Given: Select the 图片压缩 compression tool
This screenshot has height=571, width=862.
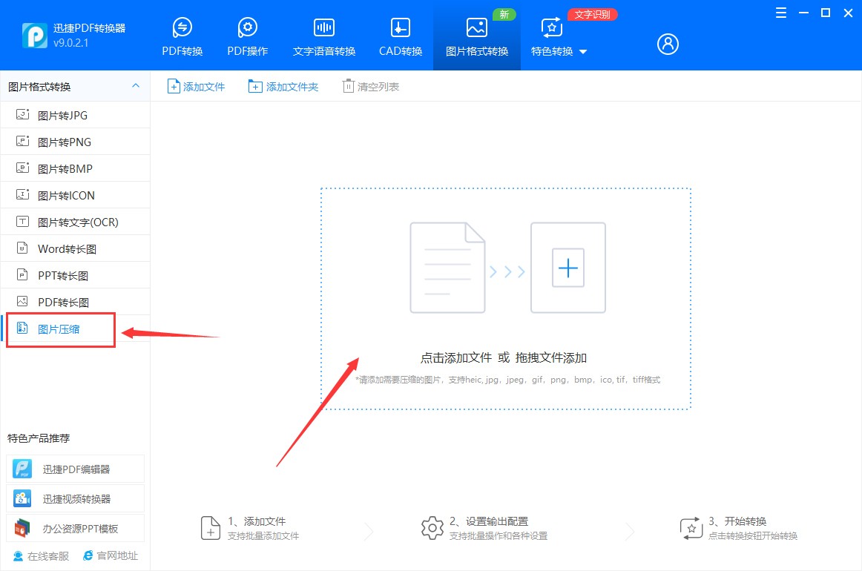Looking at the screenshot, I should pyautogui.click(x=59, y=329).
